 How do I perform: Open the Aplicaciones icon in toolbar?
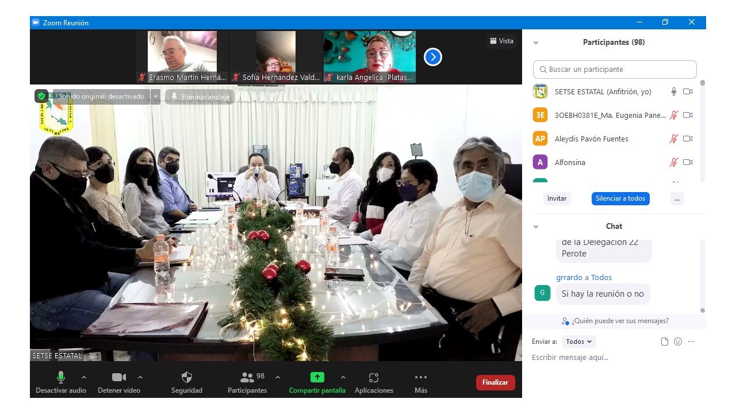[x=374, y=377]
